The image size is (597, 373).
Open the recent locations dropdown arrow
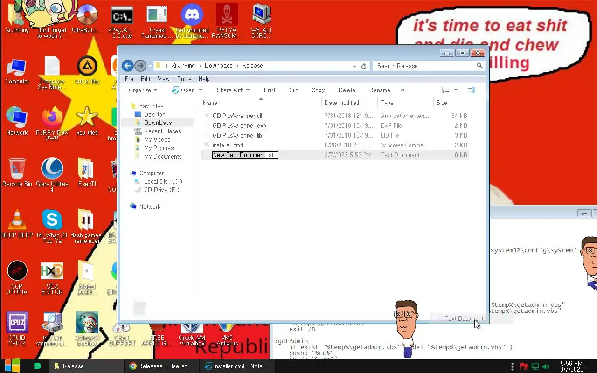150,66
